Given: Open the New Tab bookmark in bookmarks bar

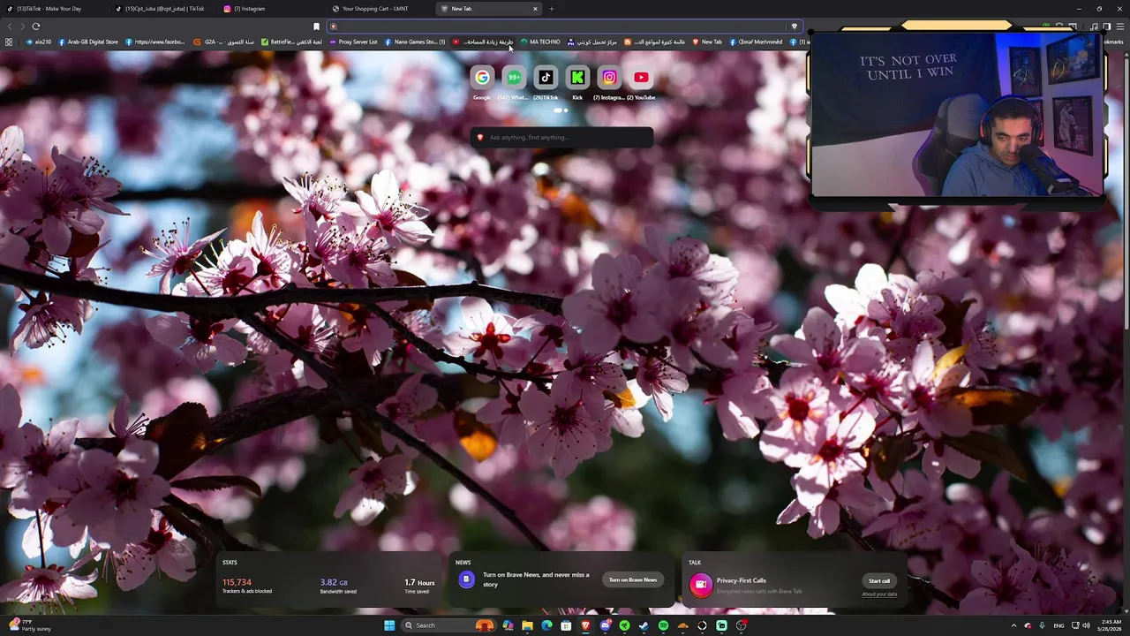Looking at the screenshot, I should (x=707, y=42).
